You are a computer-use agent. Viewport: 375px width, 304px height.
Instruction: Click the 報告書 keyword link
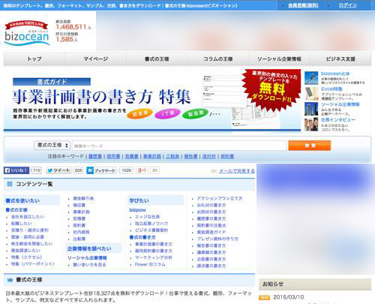click(x=190, y=156)
